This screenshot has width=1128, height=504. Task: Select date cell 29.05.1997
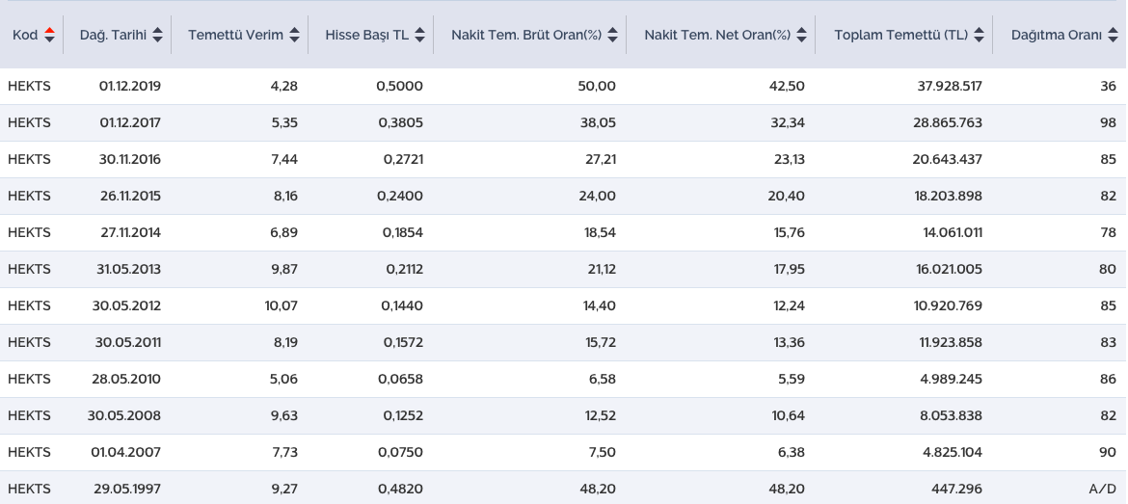click(x=127, y=490)
